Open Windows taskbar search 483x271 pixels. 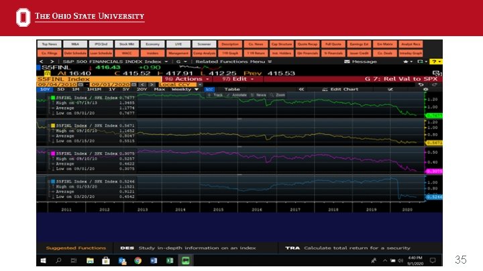click(58, 260)
